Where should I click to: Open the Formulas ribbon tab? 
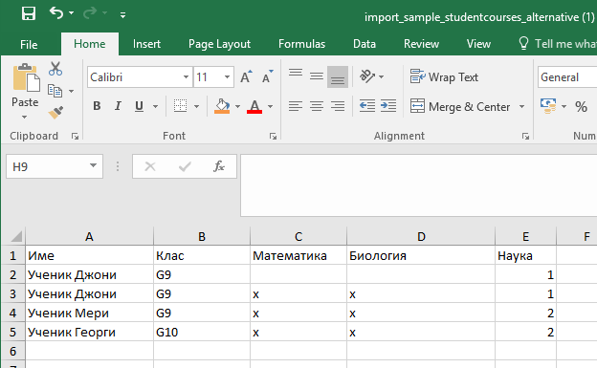click(301, 44)
